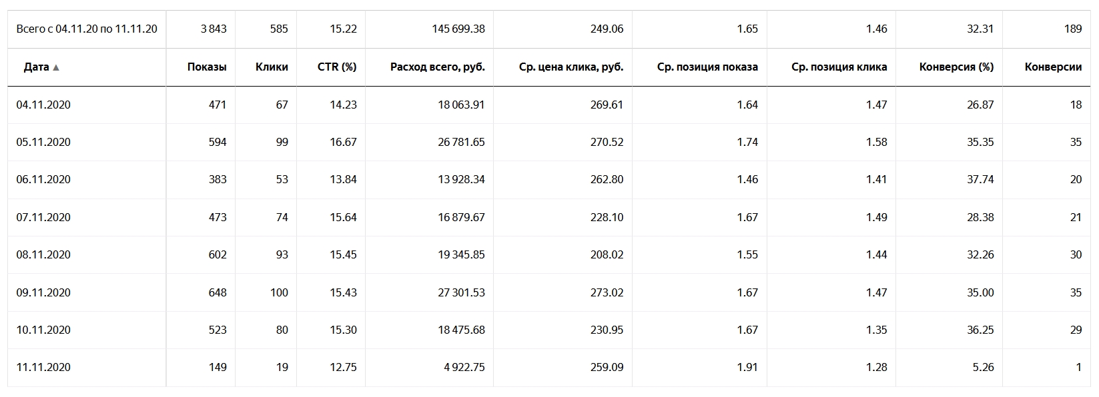The height and width of the screenshot is (397, 1099).
Task: Click the 05.11.2020 date cell
Action: pos(43,142)
